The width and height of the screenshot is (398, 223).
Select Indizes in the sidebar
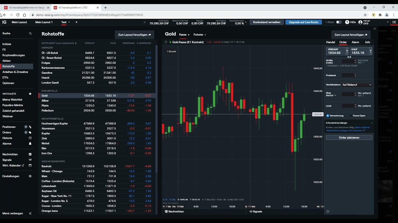(x=7, y=44)
